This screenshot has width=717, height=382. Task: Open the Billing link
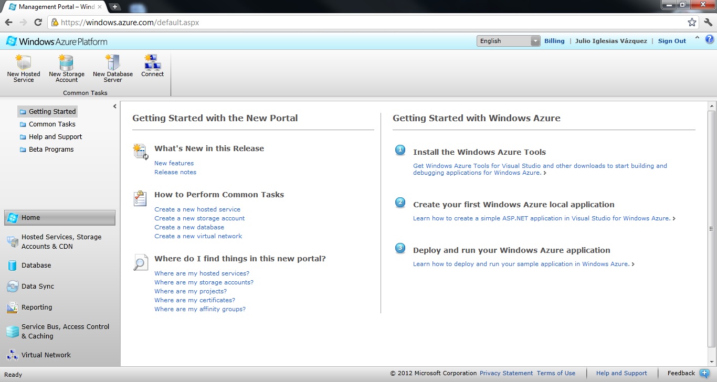tap(554, 41)
